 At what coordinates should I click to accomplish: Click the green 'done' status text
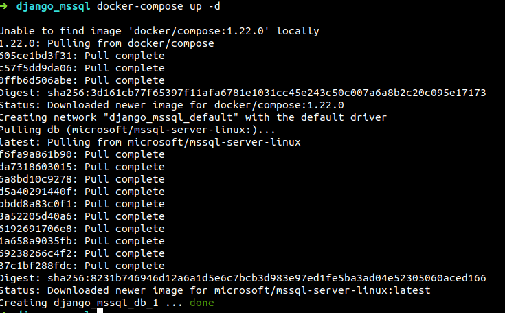(x=201, y=303)
